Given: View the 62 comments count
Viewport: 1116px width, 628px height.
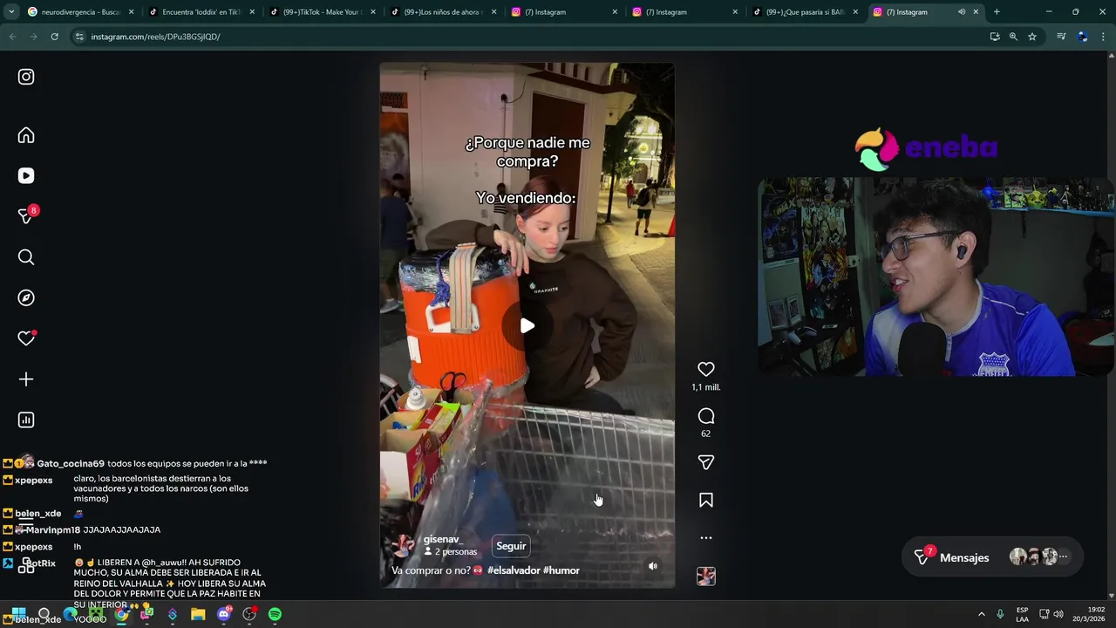Looking at the screenshot, I should 706,433.
